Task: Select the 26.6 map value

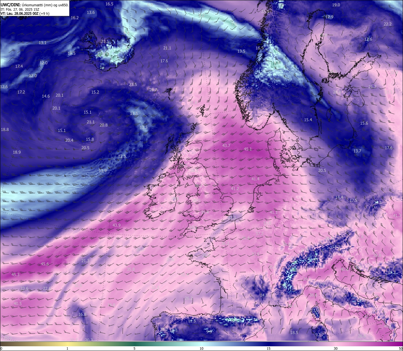Action: click(362, 336)
